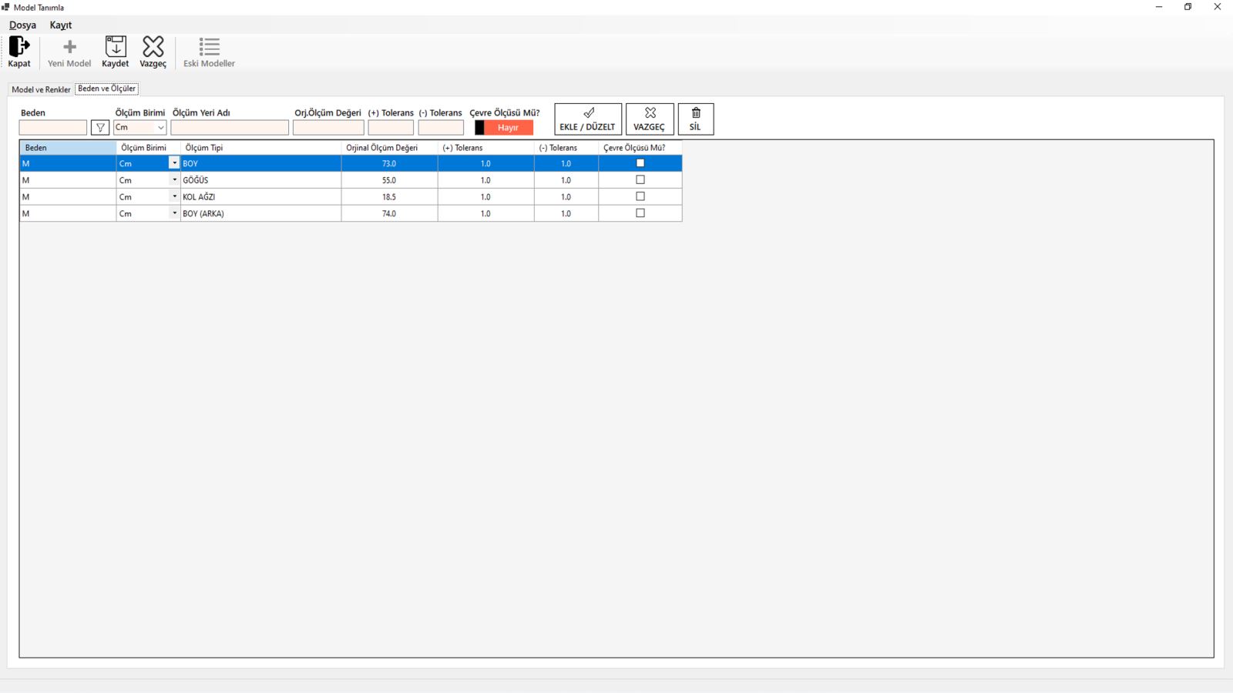Expand unit dropdown in KOL AĞZI row
Viewport: 1233px width, 693px height.
[174, 197]
